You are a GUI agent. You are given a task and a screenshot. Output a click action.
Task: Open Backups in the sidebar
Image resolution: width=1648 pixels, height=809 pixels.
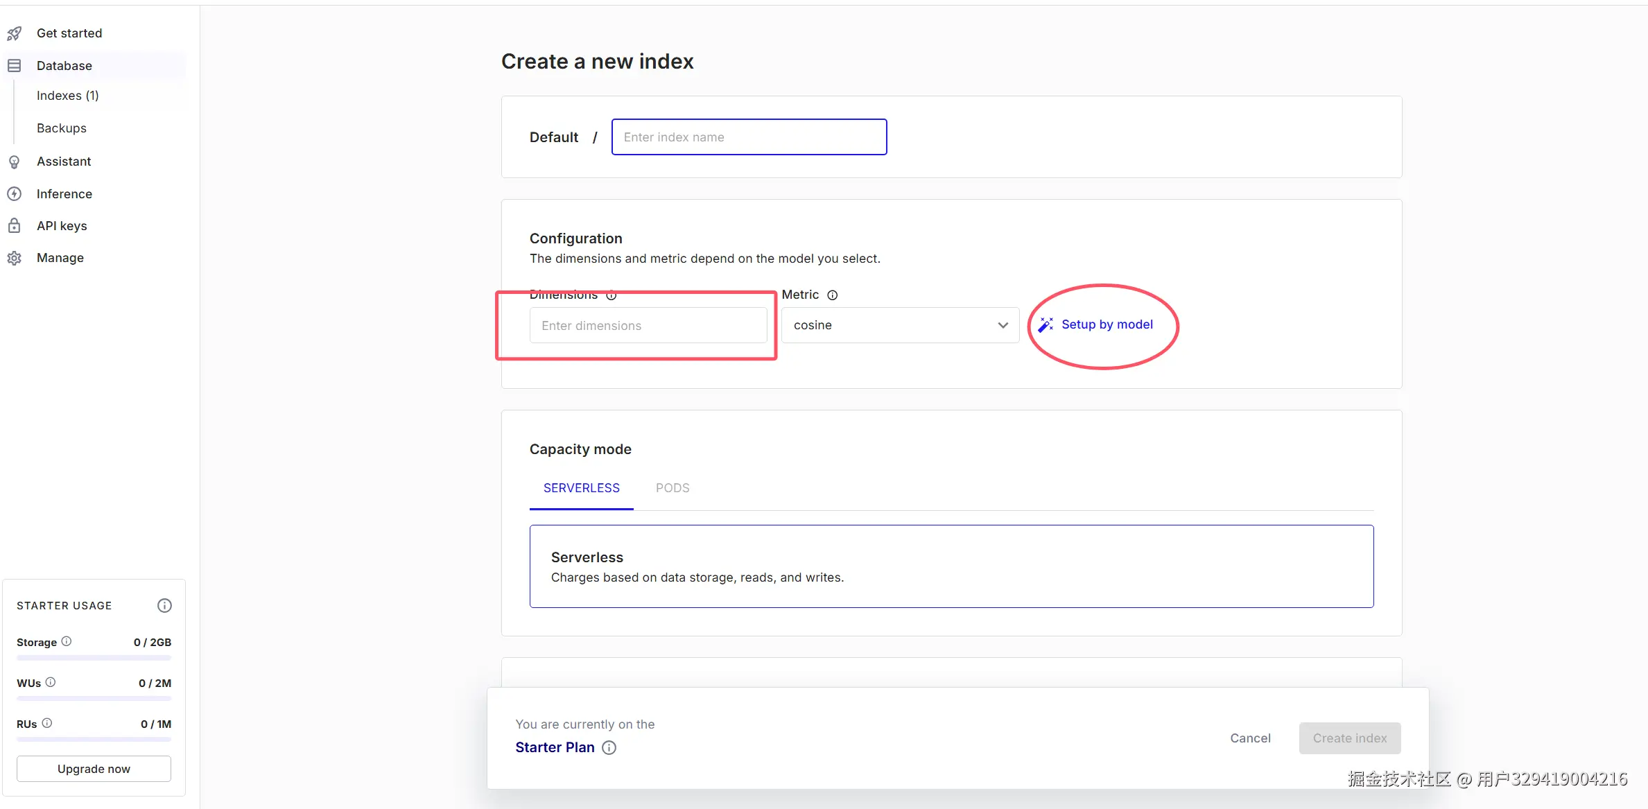62,128
